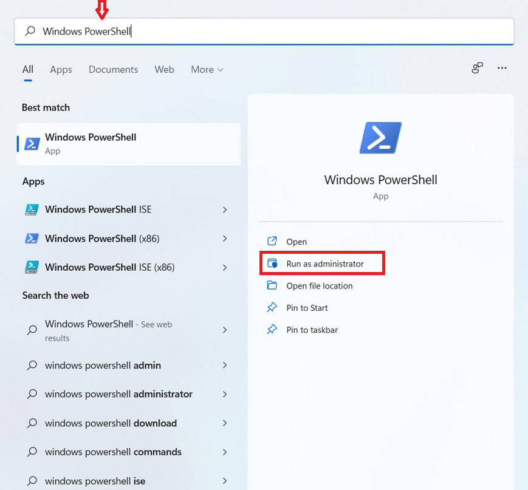
Task: Open the feedback/account icon near the top right
Action: click(477, 68)
